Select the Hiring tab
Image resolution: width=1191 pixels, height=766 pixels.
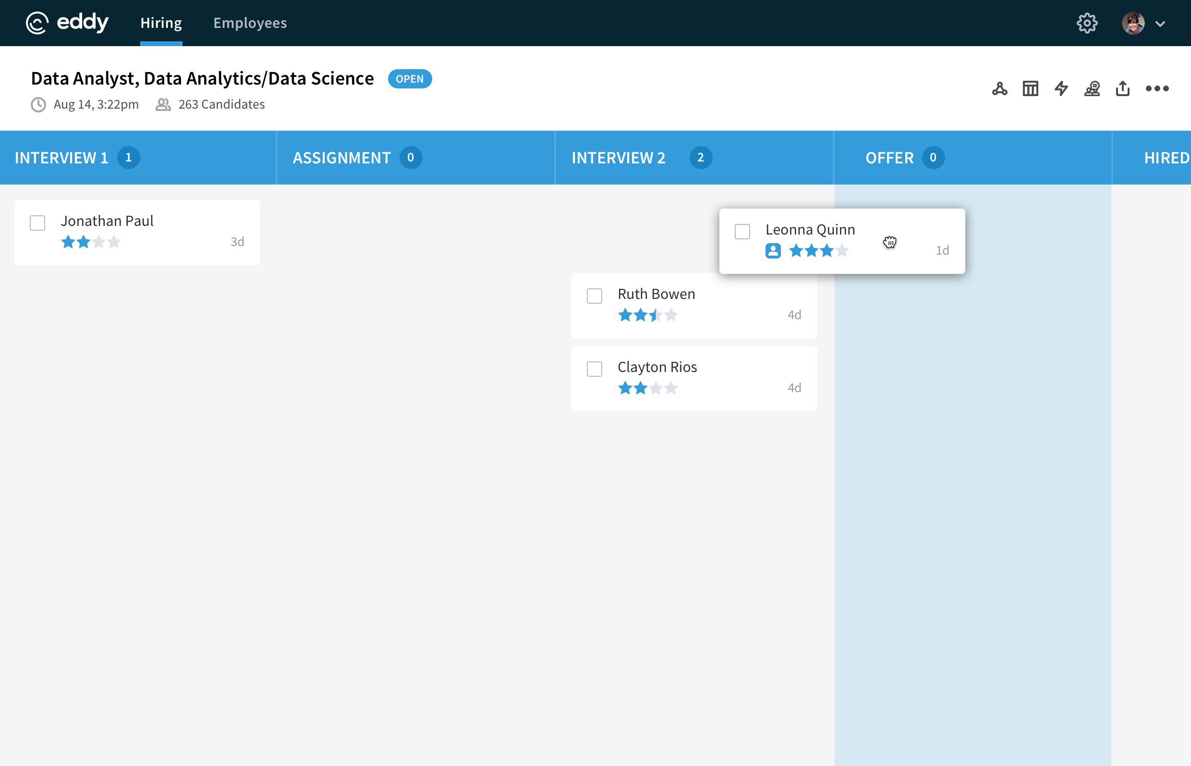tap(161, 23)
